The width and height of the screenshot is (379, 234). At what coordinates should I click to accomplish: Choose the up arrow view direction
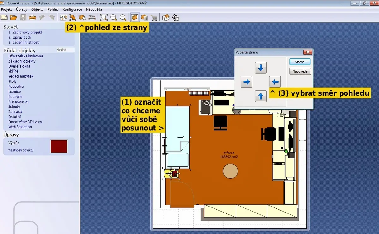coord(261,96)
